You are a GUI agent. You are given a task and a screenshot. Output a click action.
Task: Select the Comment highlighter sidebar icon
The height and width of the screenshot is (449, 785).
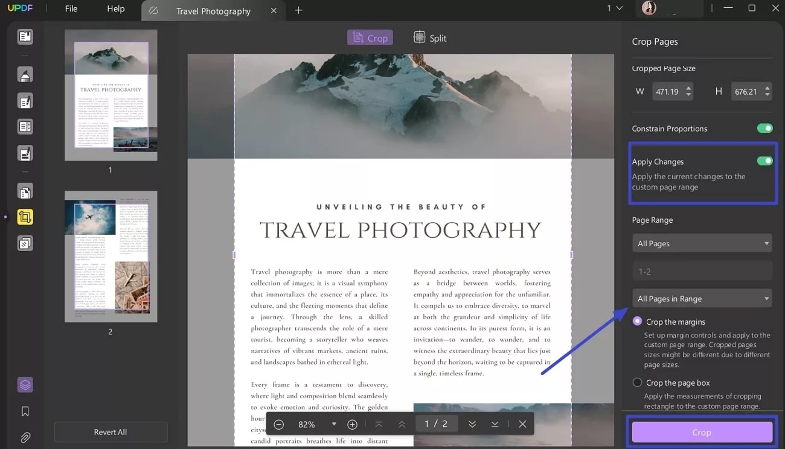(25, 75)
